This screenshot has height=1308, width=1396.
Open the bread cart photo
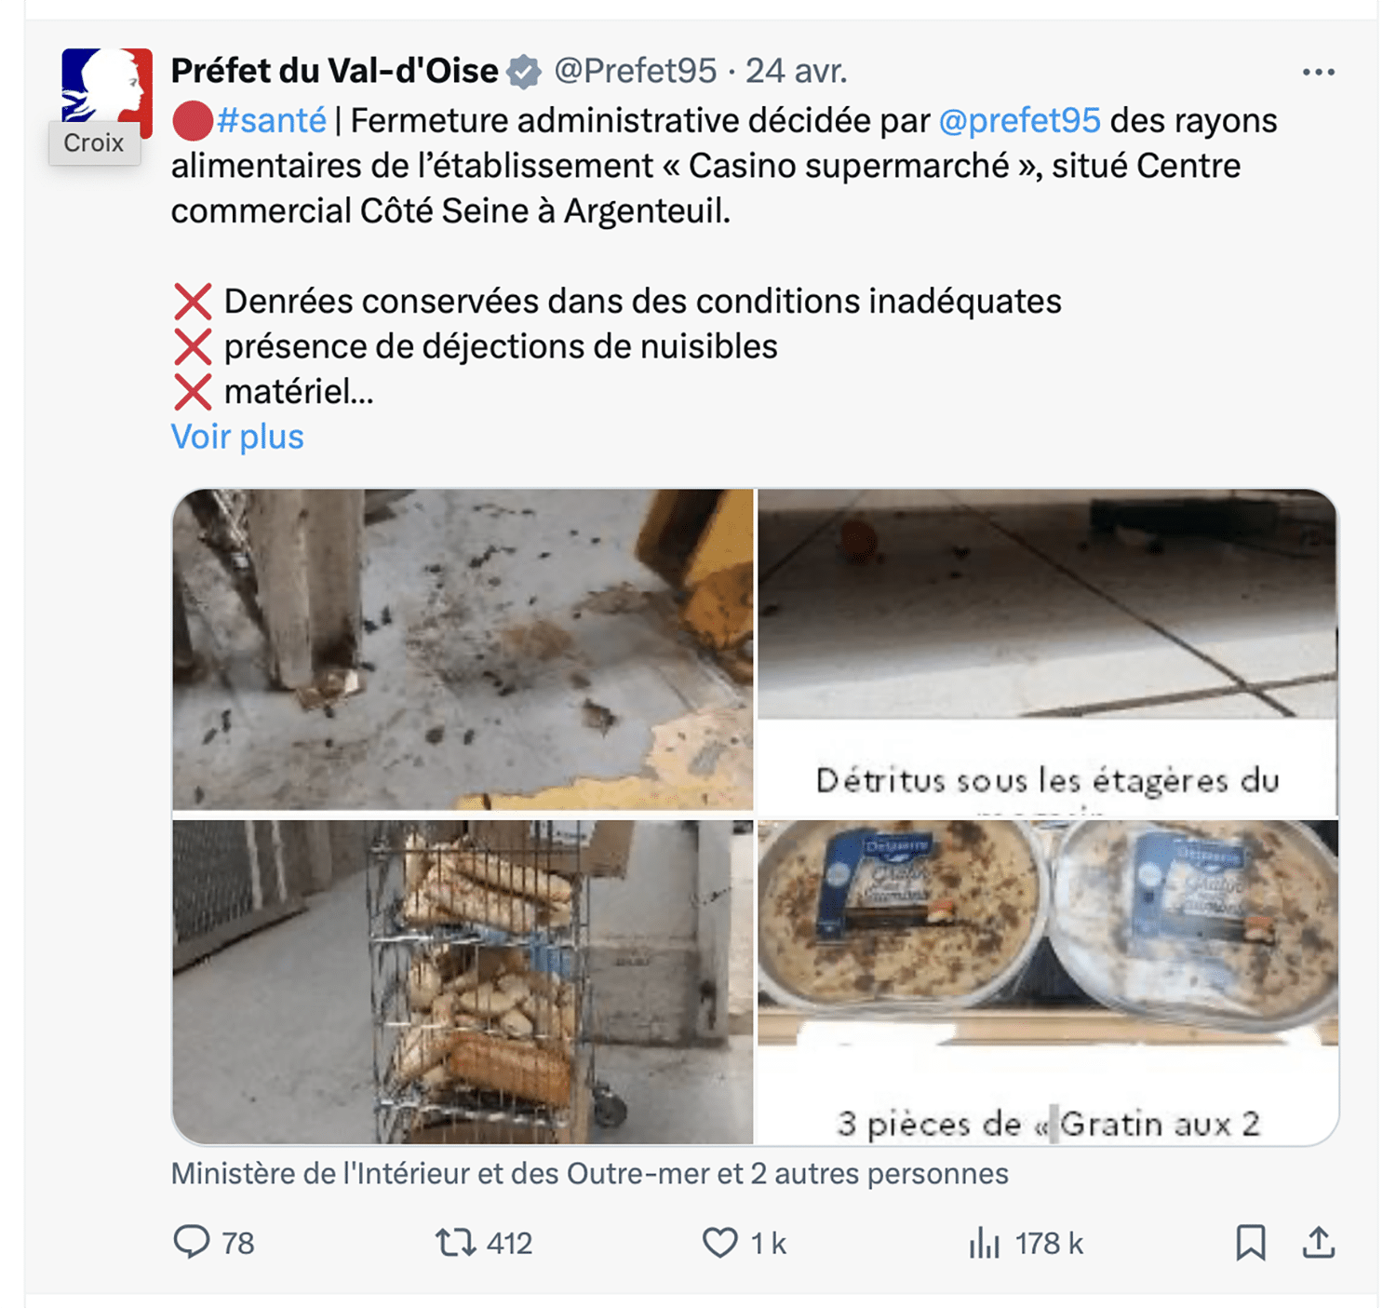(x=463, y=982)
